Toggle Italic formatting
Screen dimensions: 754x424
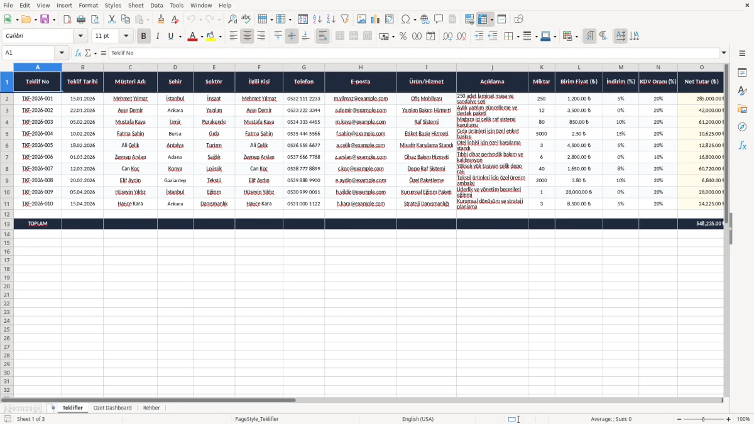pyautogui.click(x=158, y=36)
